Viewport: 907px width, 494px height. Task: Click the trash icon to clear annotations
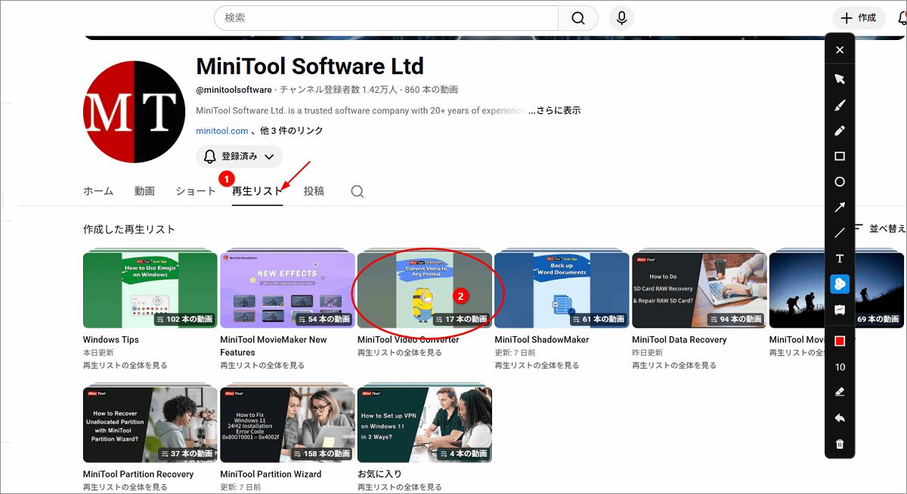tap(839, 444)
